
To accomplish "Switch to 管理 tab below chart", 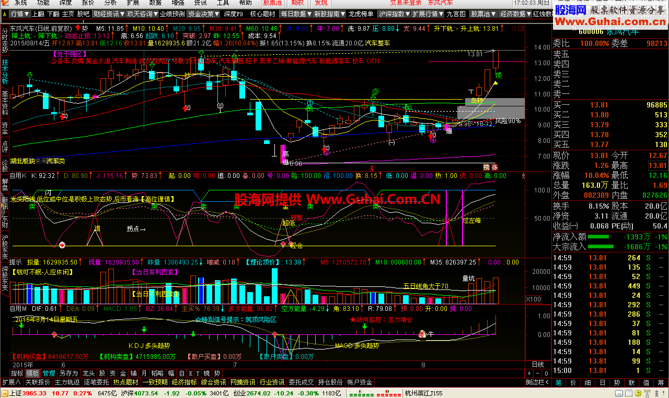I will tap(49, 373).
